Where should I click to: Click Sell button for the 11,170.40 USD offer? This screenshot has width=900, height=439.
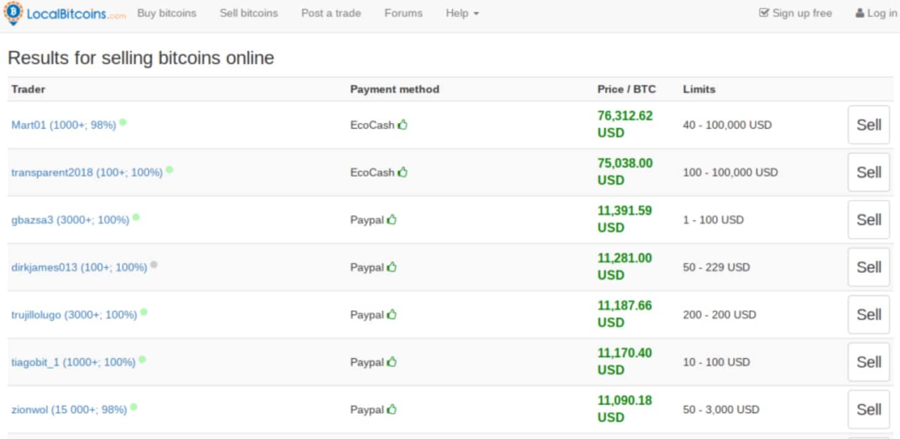pos(869,361)
